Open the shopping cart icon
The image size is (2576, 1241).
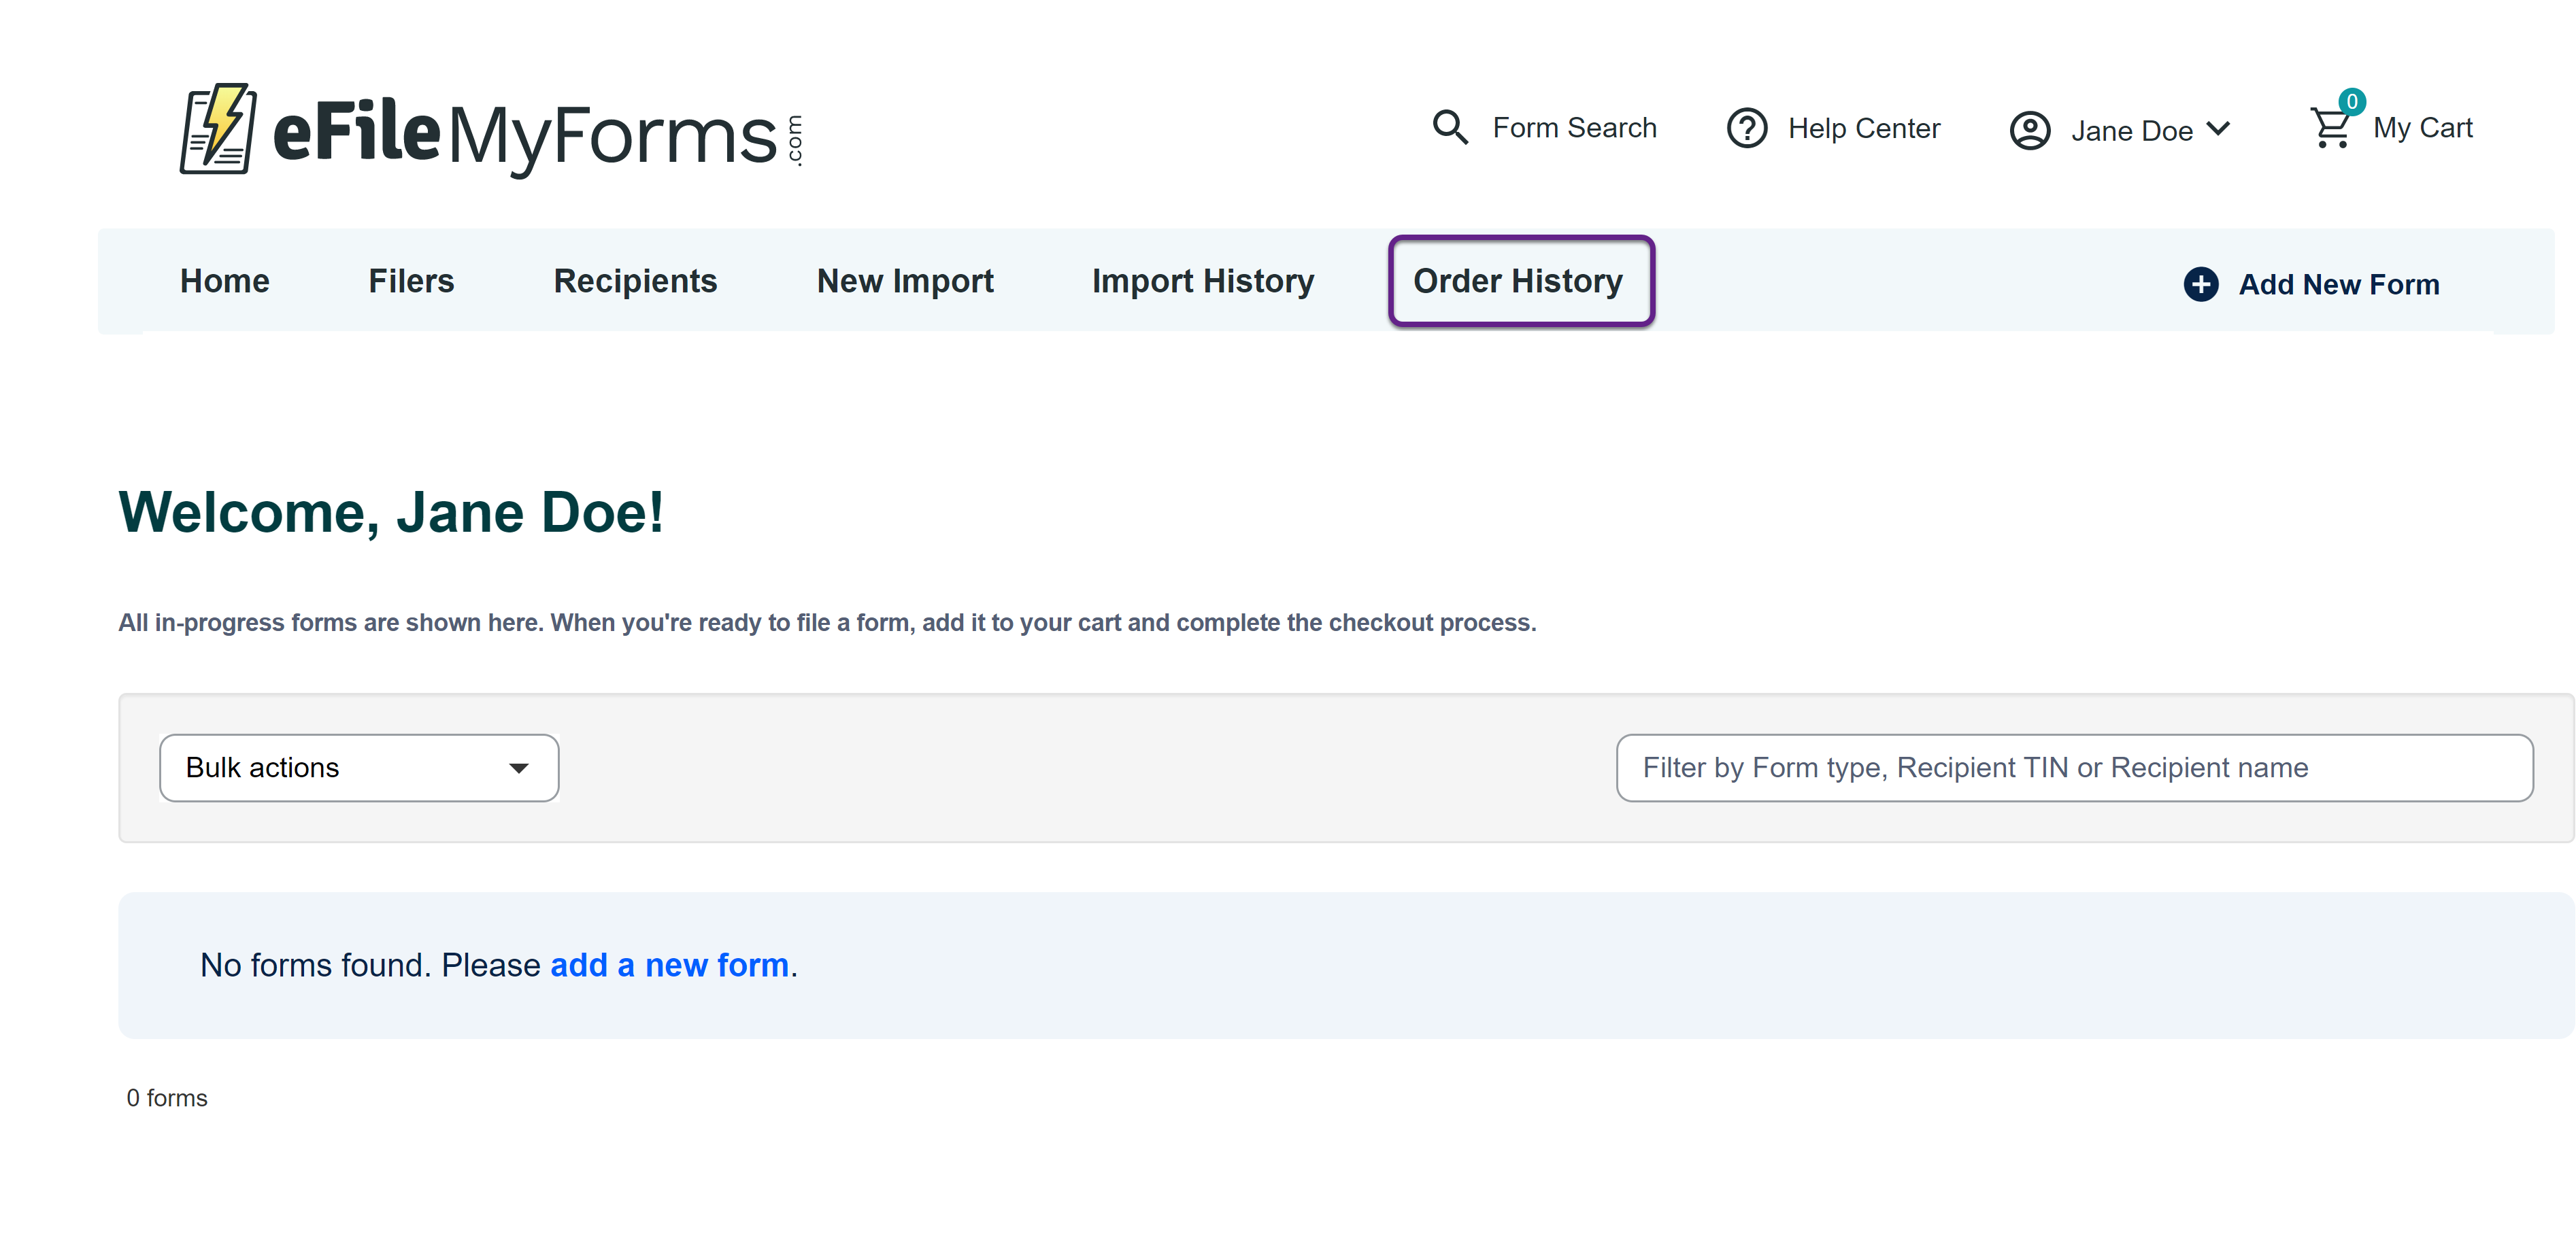pyautogui.click(x=2329, y=129)
